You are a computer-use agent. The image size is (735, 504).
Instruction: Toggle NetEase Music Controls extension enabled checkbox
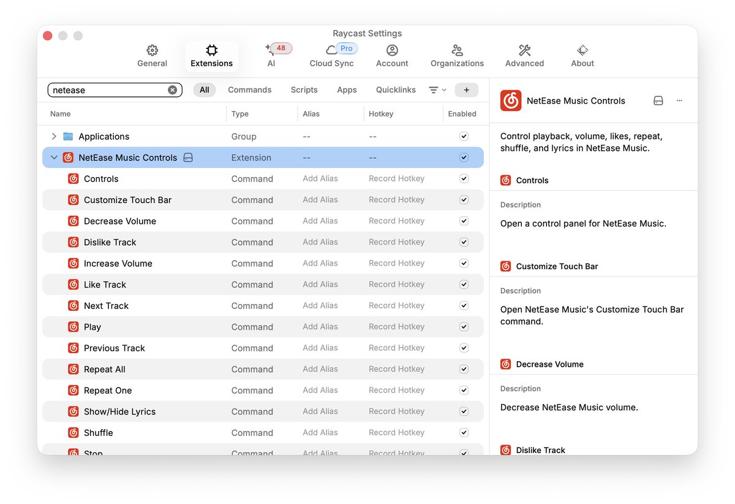(464, 158)
